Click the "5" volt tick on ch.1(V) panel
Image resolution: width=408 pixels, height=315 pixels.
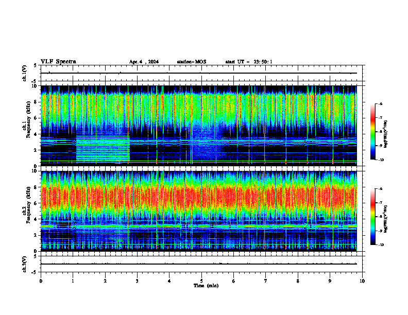coord(36,65)
